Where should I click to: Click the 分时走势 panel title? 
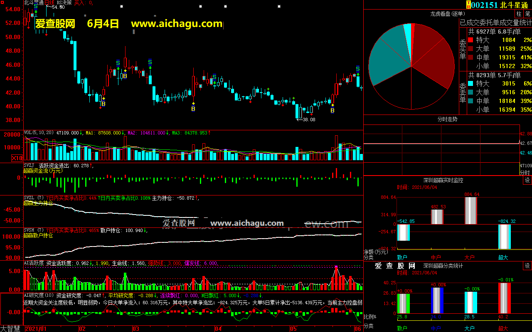point(447,119)
